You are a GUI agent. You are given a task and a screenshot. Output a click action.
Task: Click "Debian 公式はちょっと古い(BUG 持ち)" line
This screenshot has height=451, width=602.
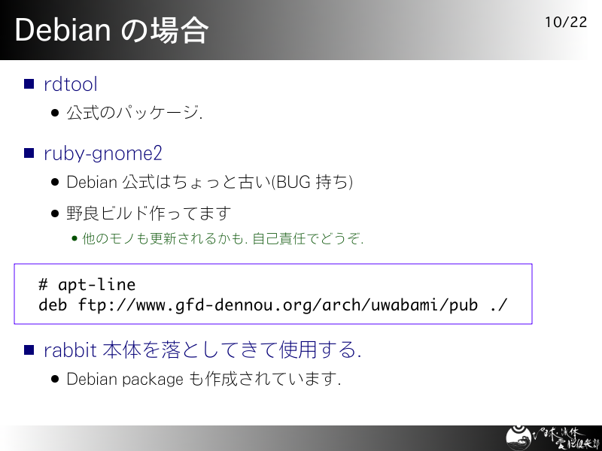(210, 182)
